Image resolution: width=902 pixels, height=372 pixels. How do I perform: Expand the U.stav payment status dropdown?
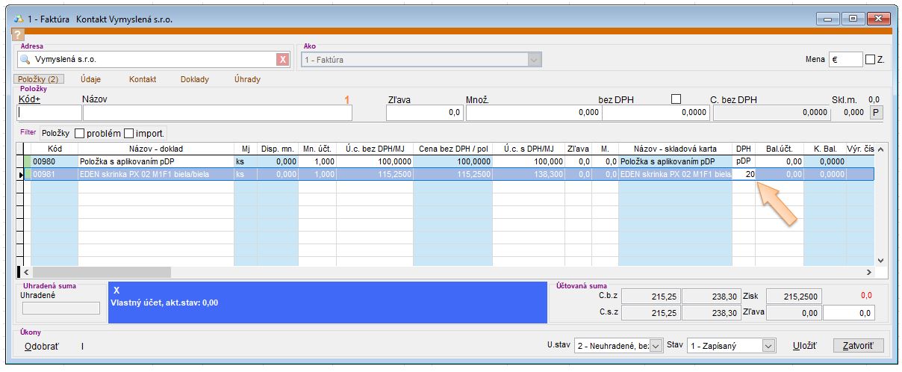click(x=656, y=346)
